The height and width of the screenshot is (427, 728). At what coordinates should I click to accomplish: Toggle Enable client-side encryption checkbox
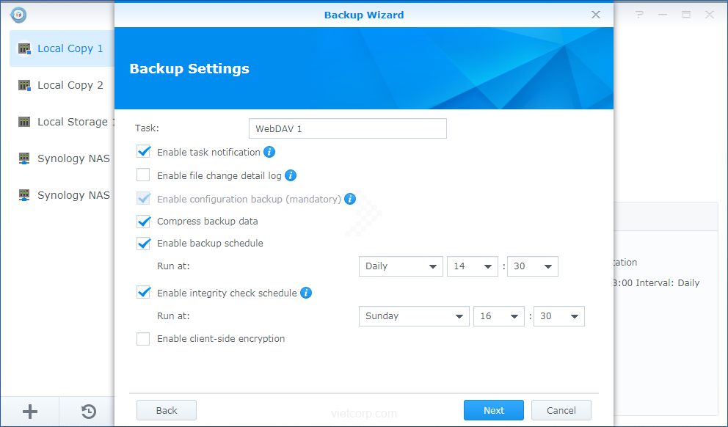[x=144, y=339]
